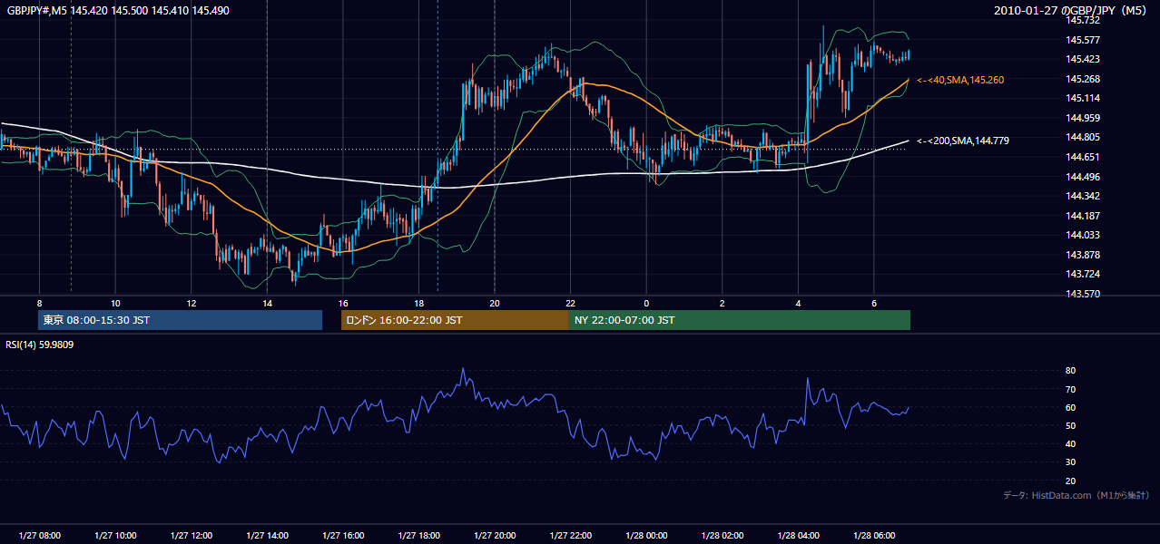Click the 1/27 20:00 bottom time label
Screen dimensions: 1160x544
tap(495, 536)
